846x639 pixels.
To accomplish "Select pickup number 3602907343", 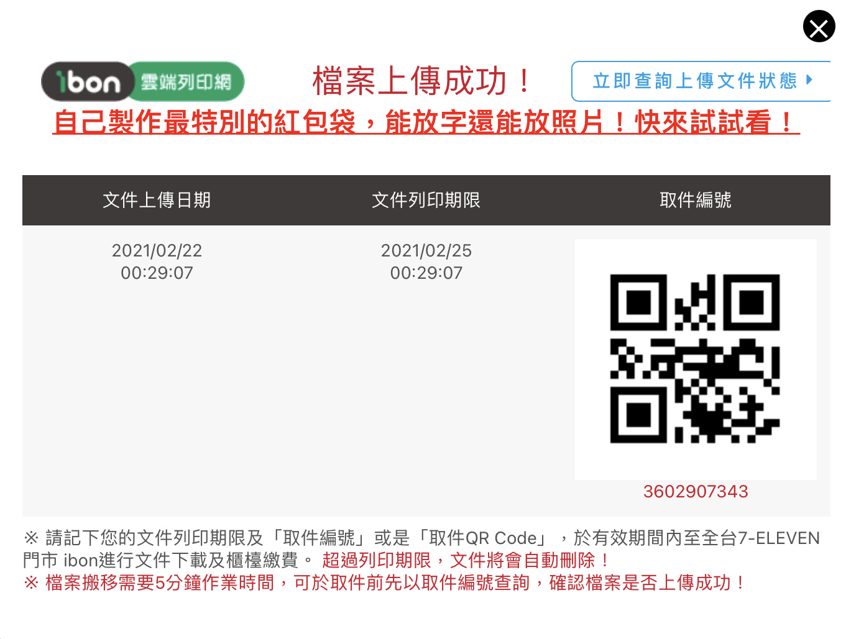I will click(696, 491).
